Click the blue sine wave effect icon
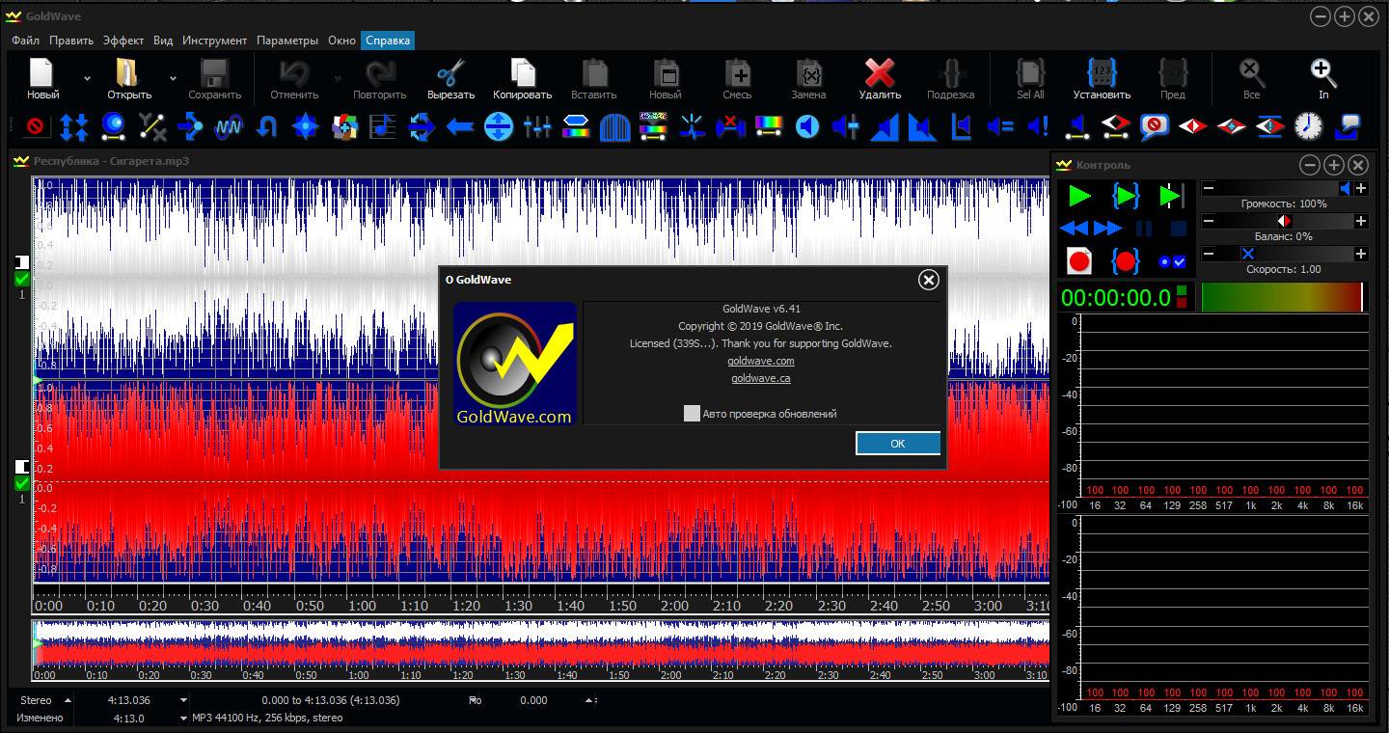Viewport: 1389px width, 733px height. pyautogui.click(x=229, y=126)
